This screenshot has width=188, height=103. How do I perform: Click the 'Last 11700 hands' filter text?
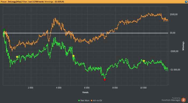pyautogui.click(x=36, y=2)
